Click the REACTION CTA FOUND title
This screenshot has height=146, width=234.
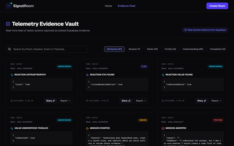[102, 75]
